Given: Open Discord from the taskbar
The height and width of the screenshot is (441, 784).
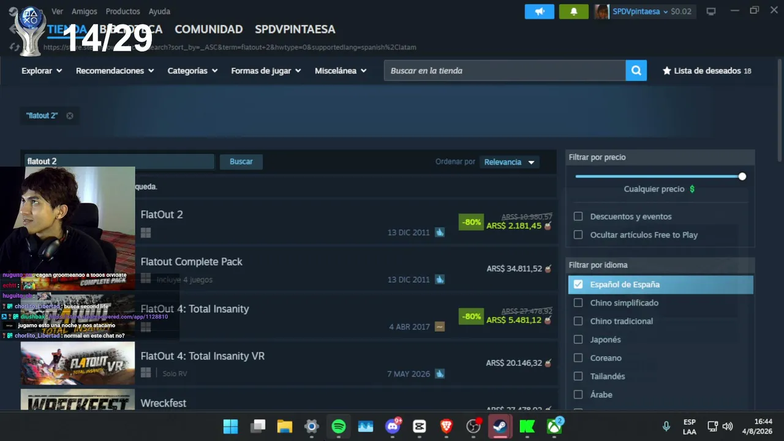Looking at the screenshot, I should click(x=393, y=426).
